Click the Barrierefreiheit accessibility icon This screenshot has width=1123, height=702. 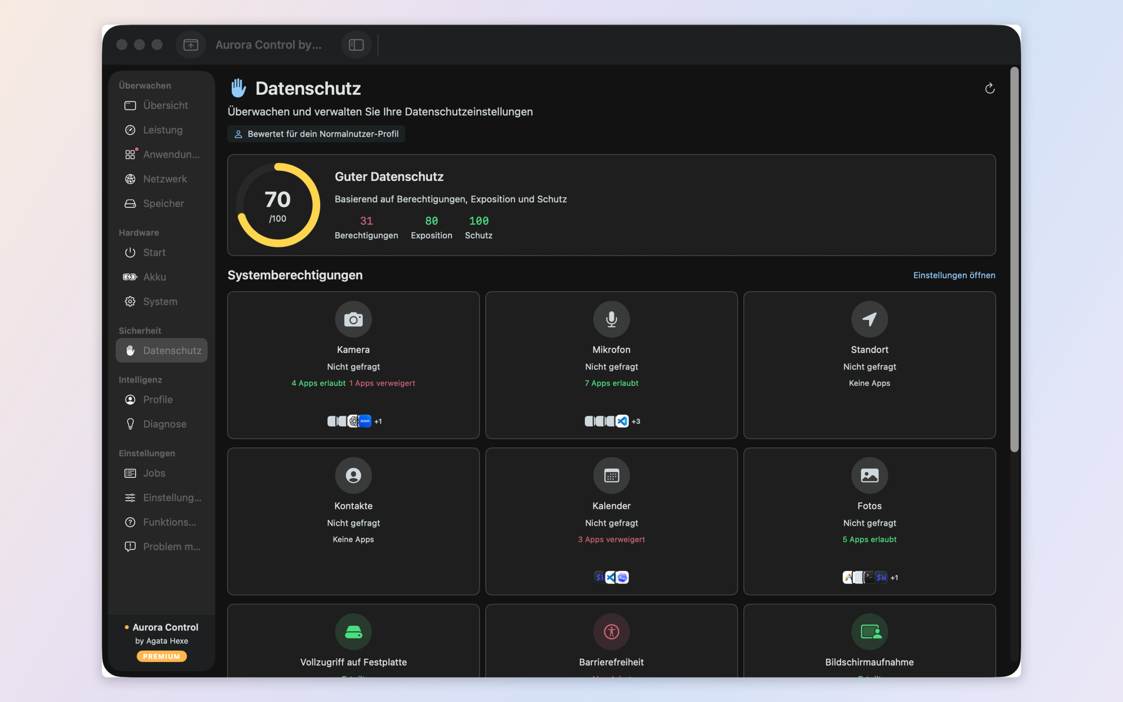tap(611, 632)
